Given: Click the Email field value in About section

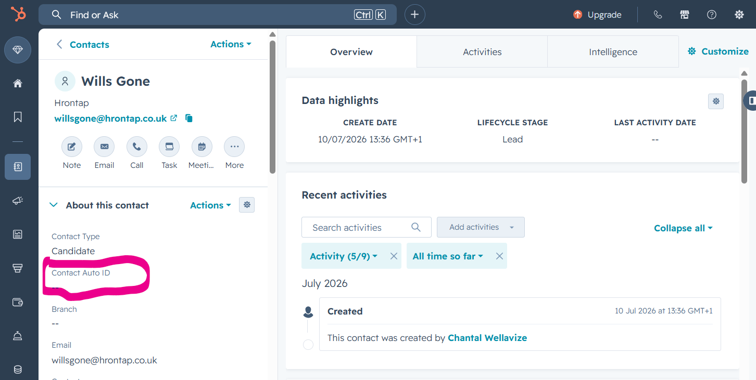Looking at the screenshot, I should tap(104, 360).
